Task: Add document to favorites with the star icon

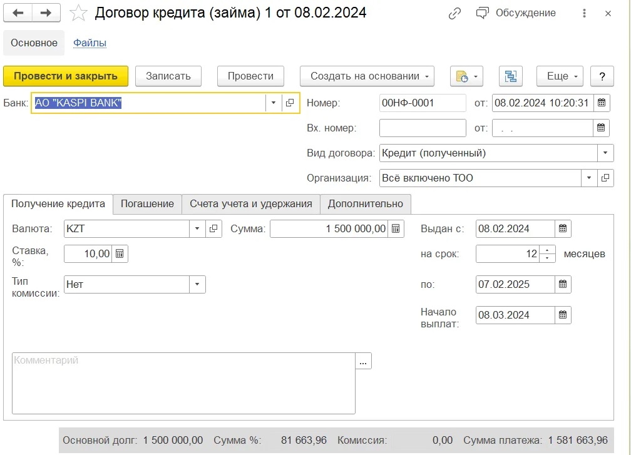Action: pyautogui.click(x=78, y=13)
